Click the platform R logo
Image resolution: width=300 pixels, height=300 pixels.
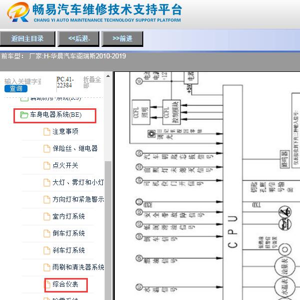click(18, 12)
